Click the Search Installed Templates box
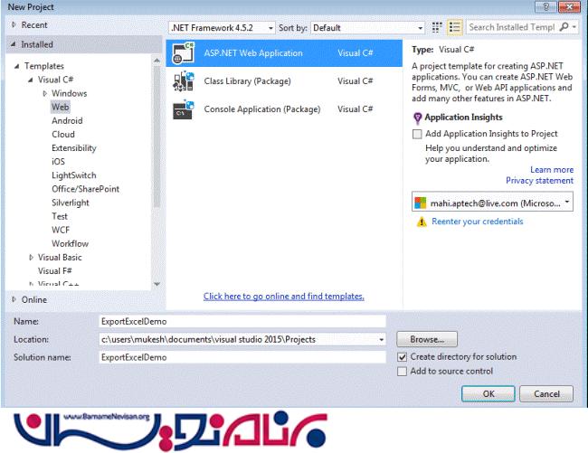 click(512, 27)
